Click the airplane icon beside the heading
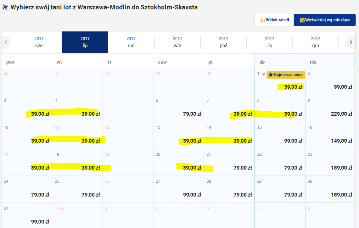The height and width of the screenshot is (228, 359). [5, 7]
